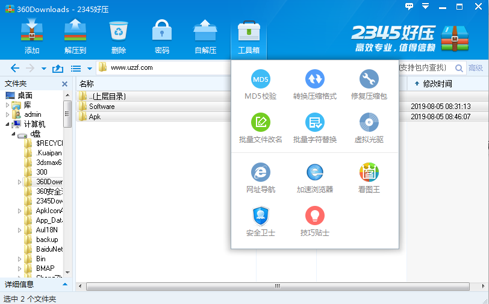Open the feedback speech bubble icon

point(409,6)
